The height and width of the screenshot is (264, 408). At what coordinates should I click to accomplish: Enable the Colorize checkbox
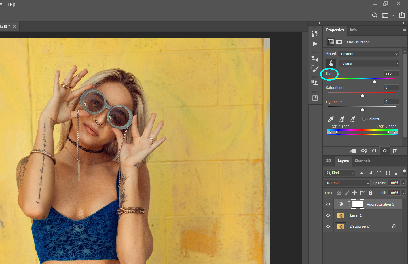[x=364, y=119]
